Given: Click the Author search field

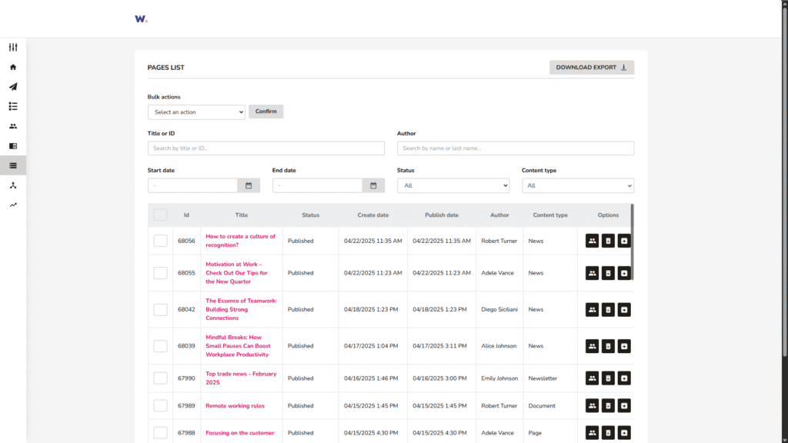Looking at the screenshot, I should point(516,148).
